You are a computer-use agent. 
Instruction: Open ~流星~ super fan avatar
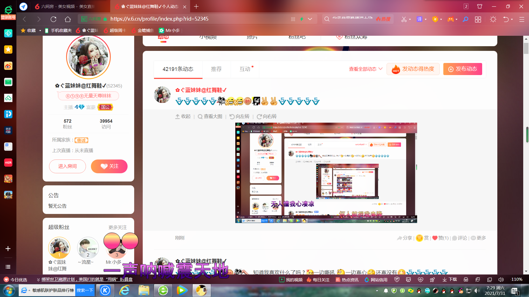(x=88, y=248)
